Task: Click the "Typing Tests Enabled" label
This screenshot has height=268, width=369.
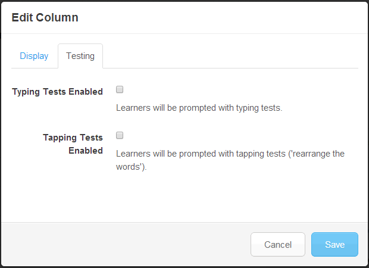Action: 57,92
